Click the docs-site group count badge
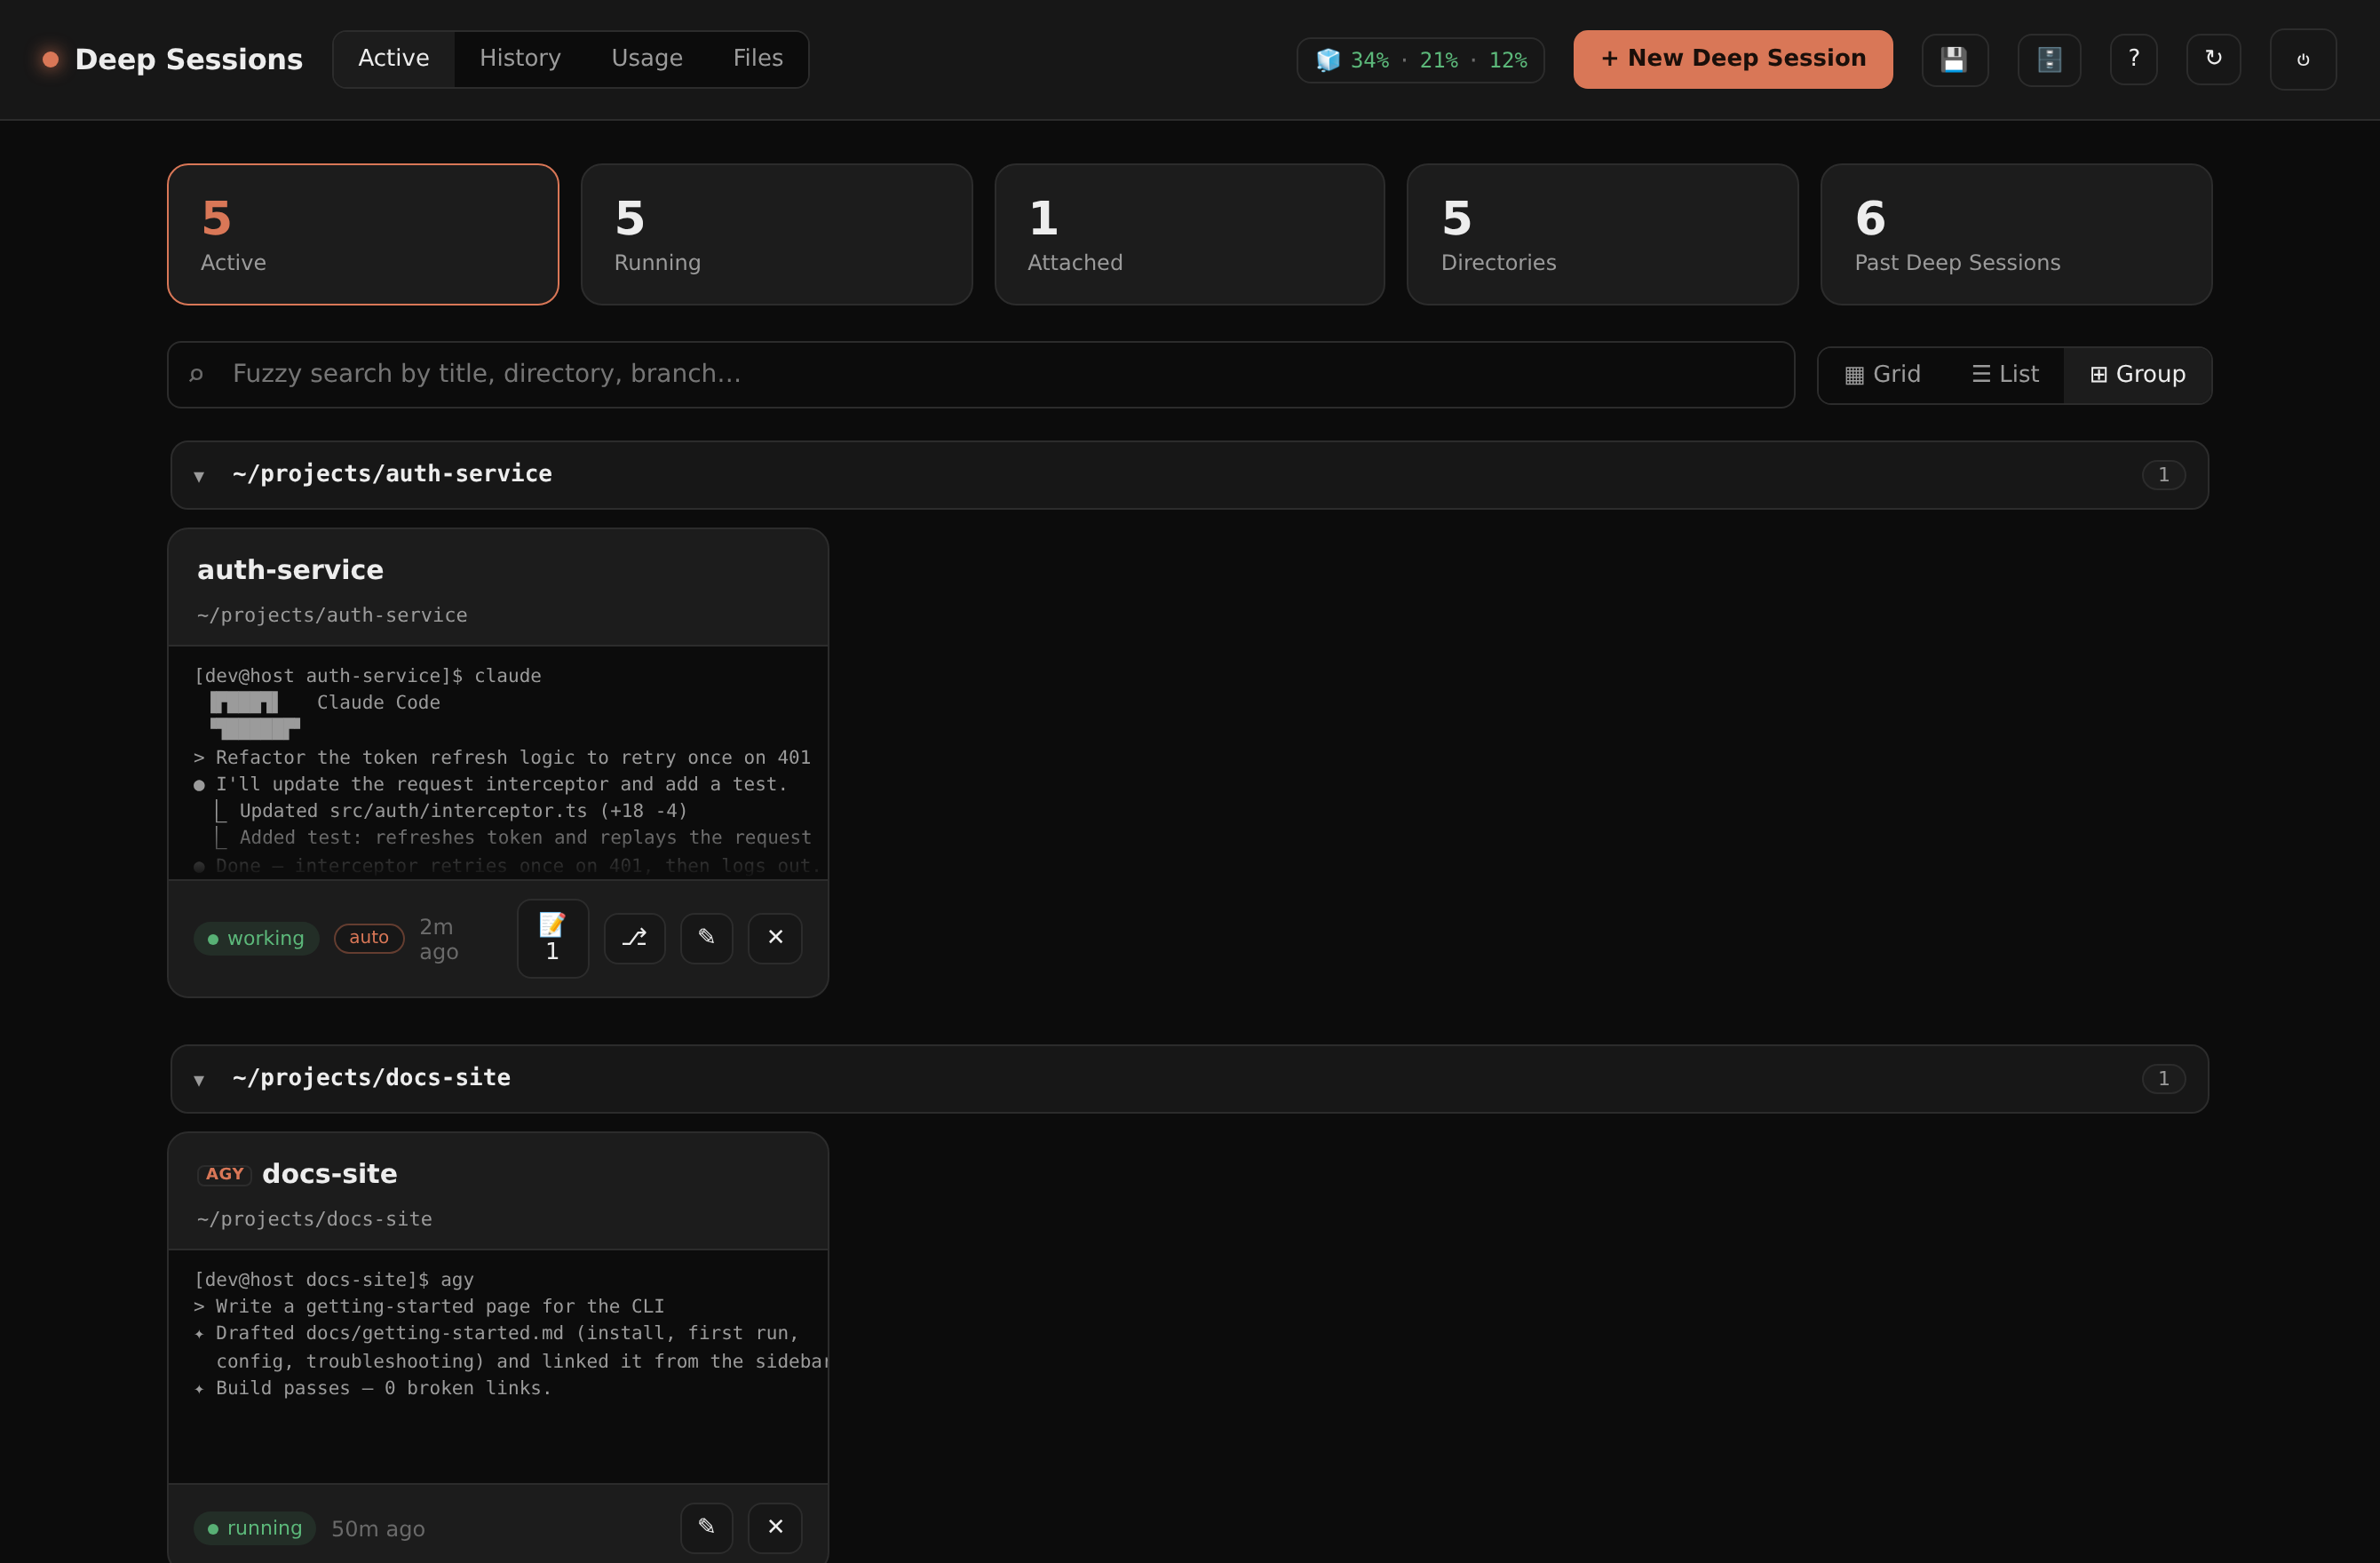 click(x=2163, y=1079)
